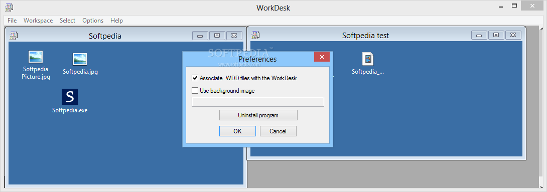Open the Select menu
Image resolution: width=547 pixels, height=192 pixels.
(x=67, y=20)
